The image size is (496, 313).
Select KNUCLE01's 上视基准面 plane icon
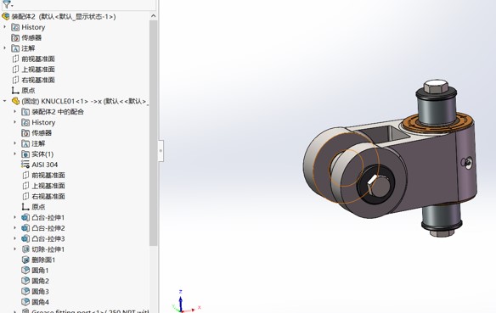click(25, 186)
